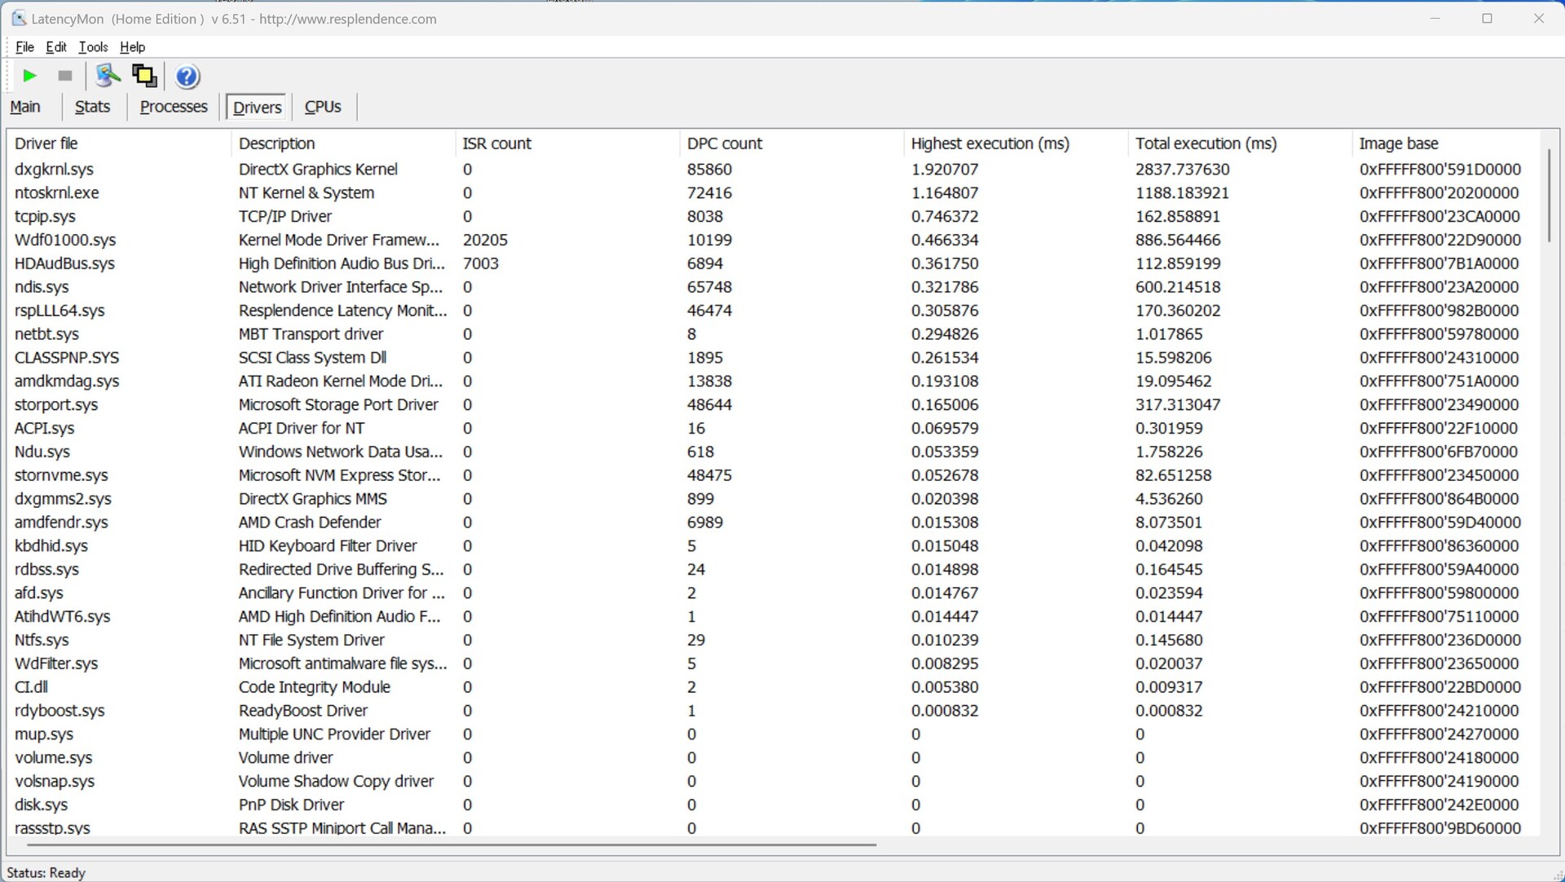
Task: Switch to the Main tab
Action: [x=25, y=107]
